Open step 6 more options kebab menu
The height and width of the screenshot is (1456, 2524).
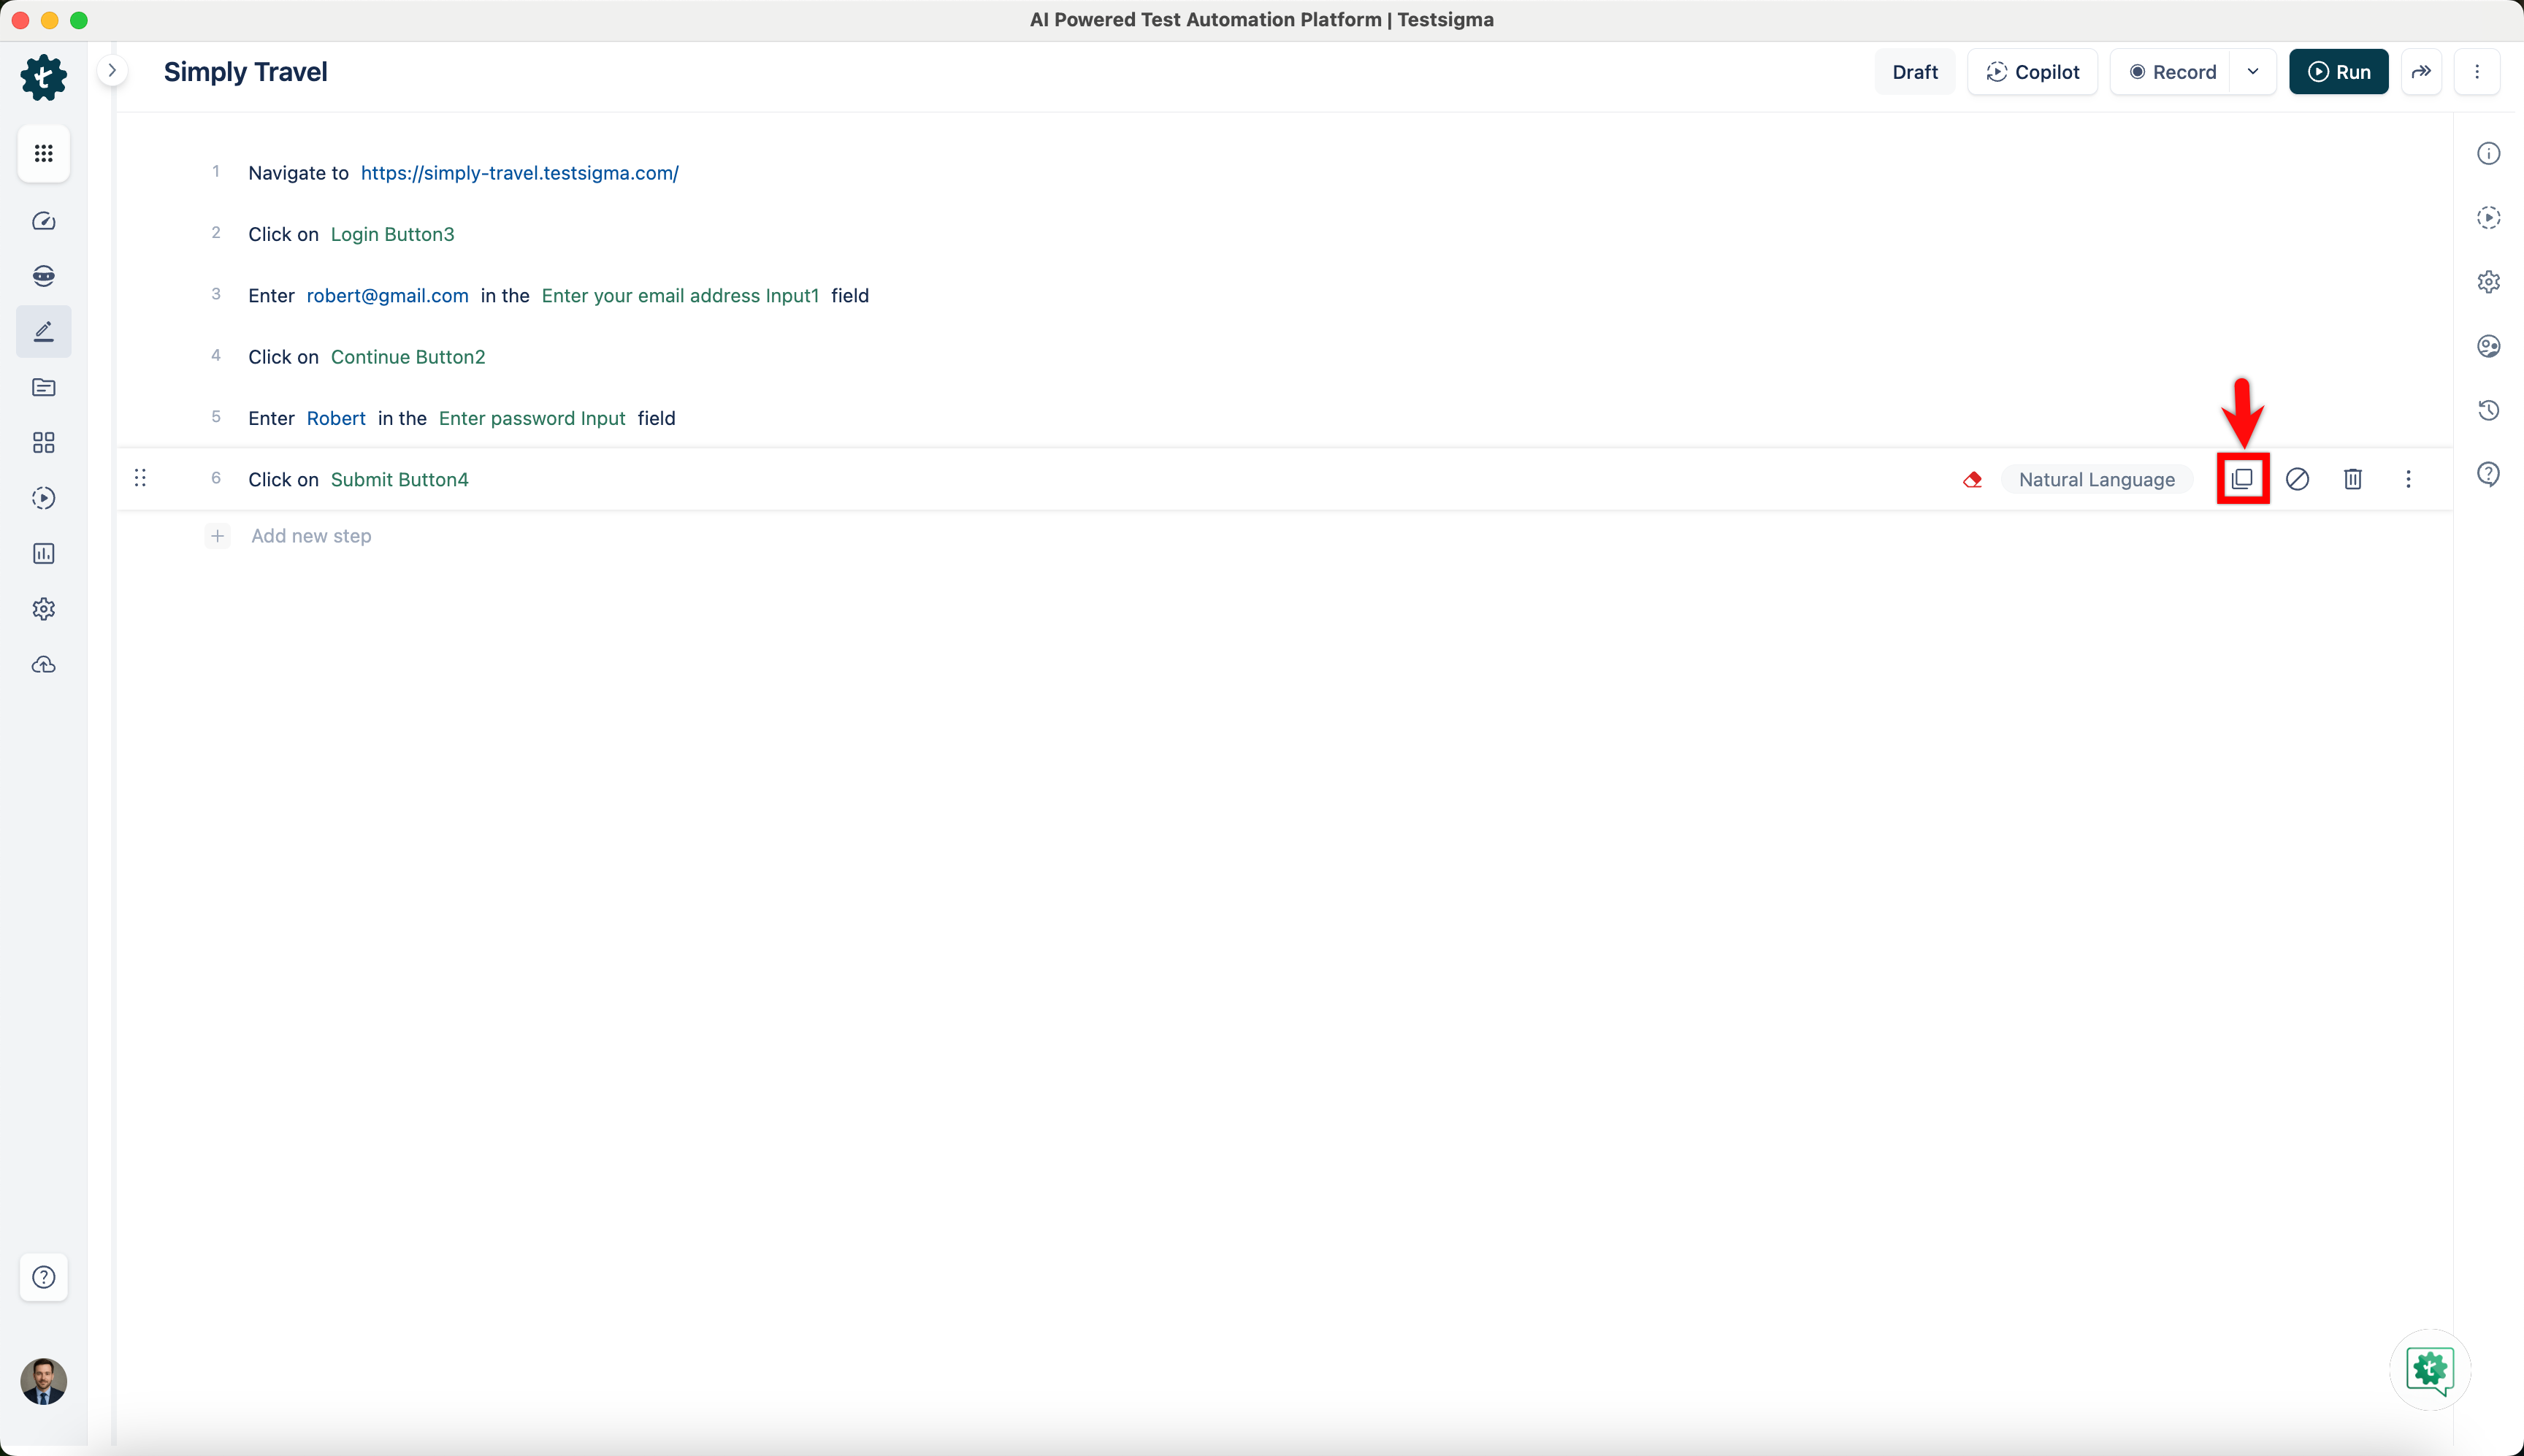coord(2408,479)
